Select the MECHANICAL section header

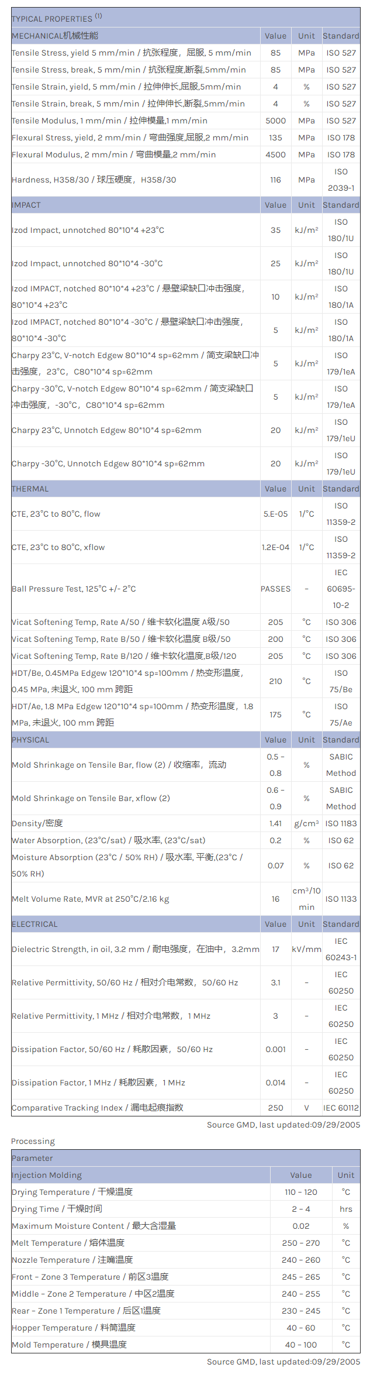tap(55, 36)
